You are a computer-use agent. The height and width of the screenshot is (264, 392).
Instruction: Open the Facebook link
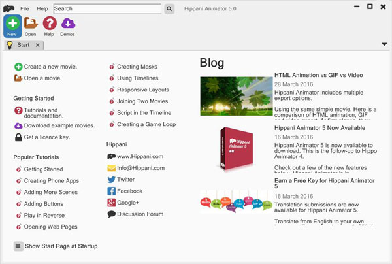pyautogui.click(x=130, y=191)
